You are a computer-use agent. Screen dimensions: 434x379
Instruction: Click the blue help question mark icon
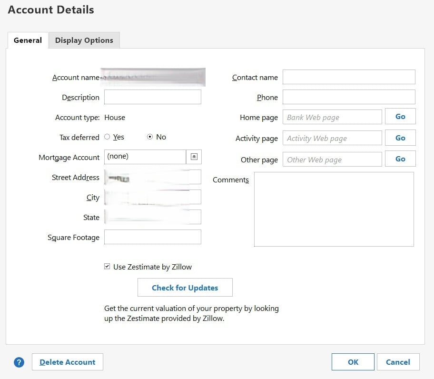click(19, 362)
